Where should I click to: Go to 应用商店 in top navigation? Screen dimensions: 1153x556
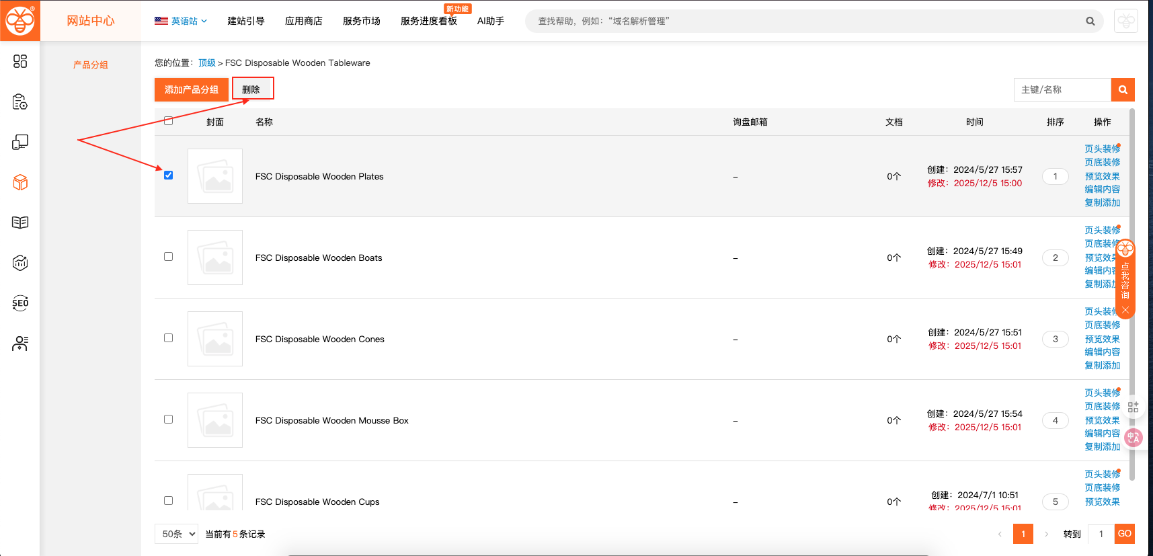303,21
